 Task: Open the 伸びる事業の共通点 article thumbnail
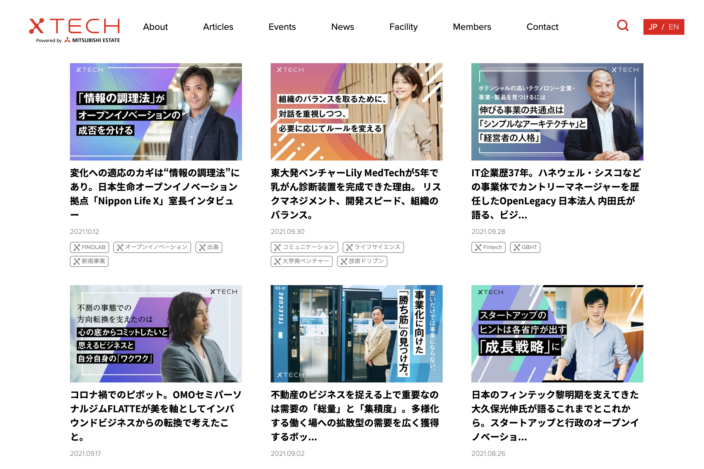(x=557, y=112)
